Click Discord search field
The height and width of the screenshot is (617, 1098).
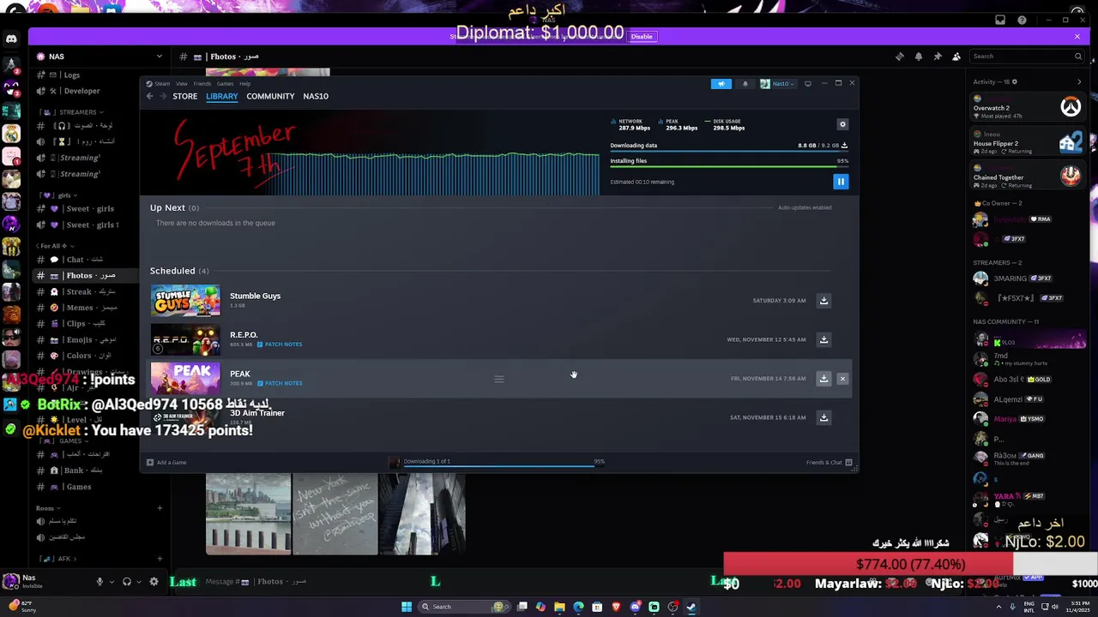pyautogui.click(x=1026, y=57)
